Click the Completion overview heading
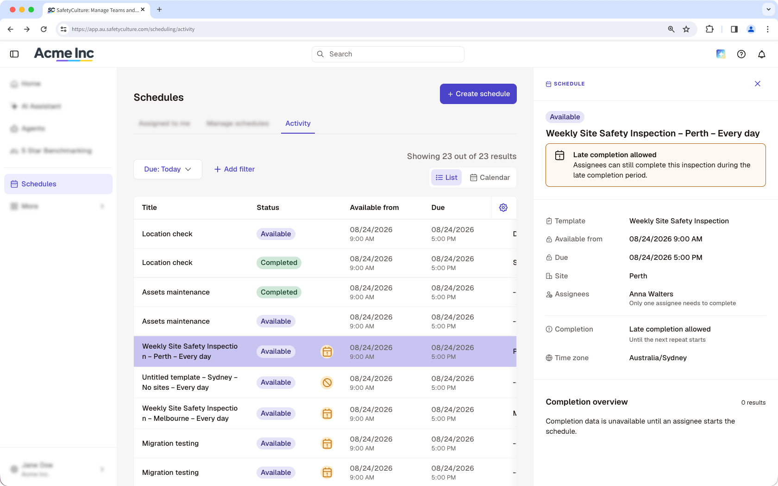The width and height of the screenshot is (778, 486). [x=587, y=402]
